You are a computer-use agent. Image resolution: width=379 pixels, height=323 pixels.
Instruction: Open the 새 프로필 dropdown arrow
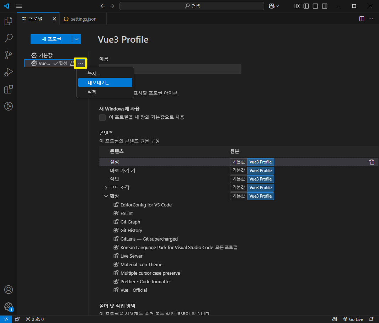76,39
